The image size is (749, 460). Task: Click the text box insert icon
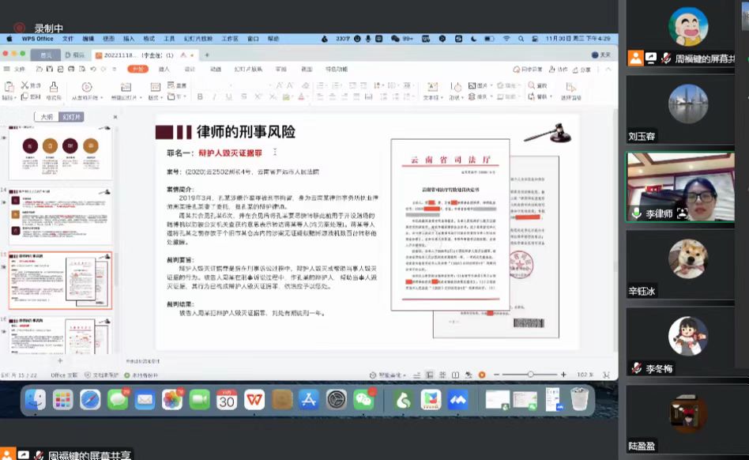[432, 87]
